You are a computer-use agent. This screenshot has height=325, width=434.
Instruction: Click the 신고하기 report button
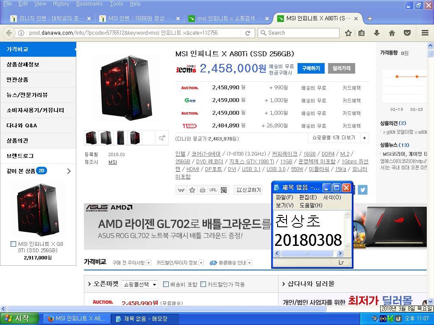pos(248,190)
